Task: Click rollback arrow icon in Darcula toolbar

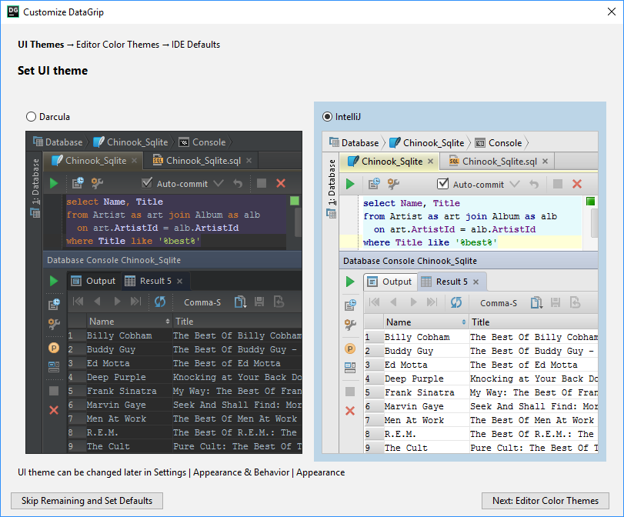Action: pyautogui.click(x=238, y=183)
